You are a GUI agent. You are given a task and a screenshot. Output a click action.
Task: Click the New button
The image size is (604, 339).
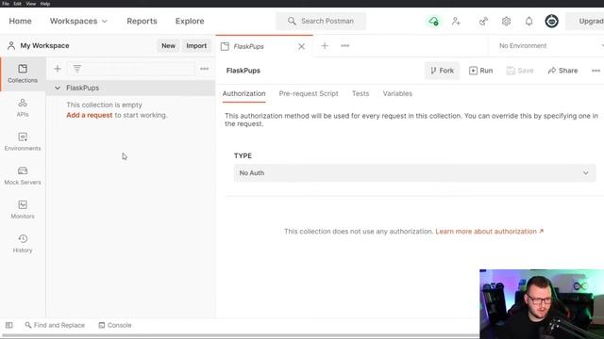pos(168,46)
